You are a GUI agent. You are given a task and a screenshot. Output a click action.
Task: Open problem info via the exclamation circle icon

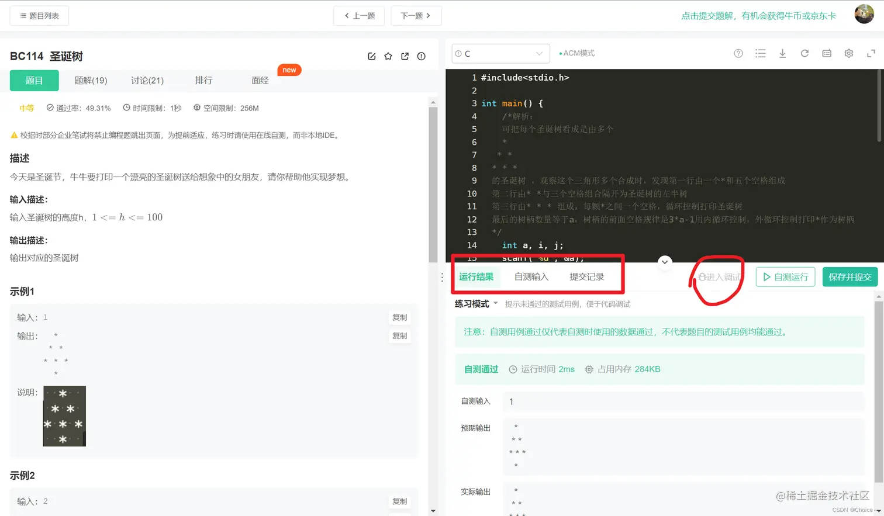(x=421, y=56)
